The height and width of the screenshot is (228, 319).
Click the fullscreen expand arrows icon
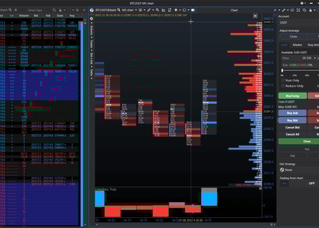298,10
